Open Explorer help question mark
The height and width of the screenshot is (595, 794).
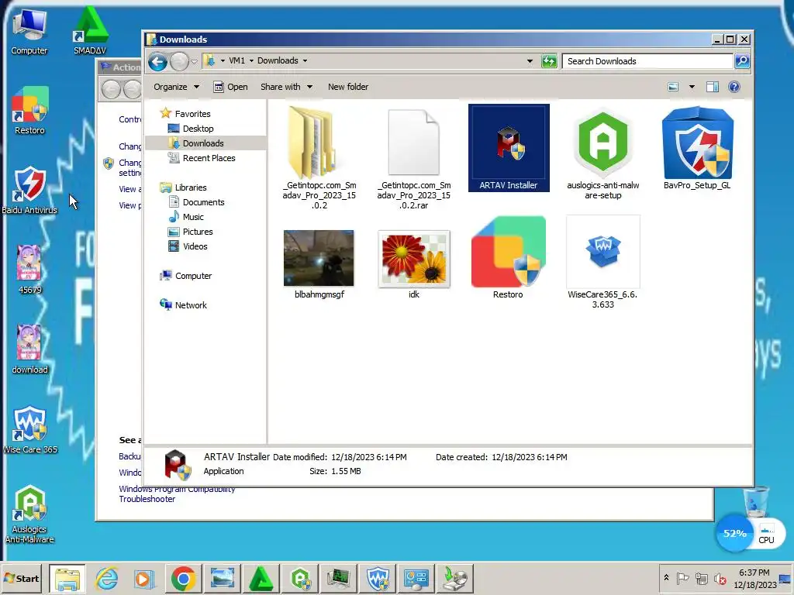(x=734, y=87)
